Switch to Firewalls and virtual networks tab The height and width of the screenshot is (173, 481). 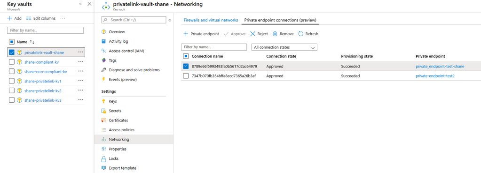coord(211,20)
